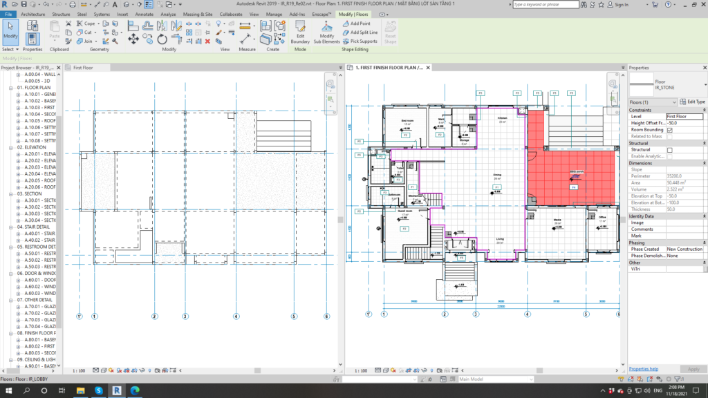Open the Properties help link
This screenshot has height=398, width=708.
643,369
